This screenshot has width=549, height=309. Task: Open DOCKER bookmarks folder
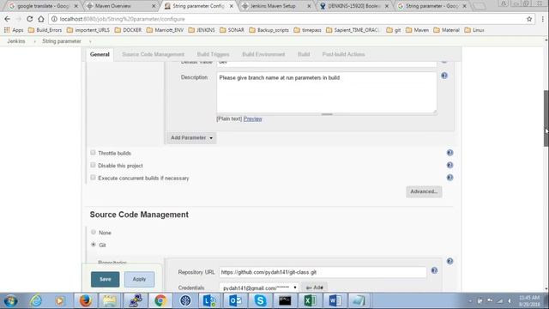click(x=128, y=30)
